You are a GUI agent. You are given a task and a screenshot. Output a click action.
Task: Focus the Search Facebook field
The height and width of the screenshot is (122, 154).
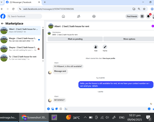click(x=24, y=16)
